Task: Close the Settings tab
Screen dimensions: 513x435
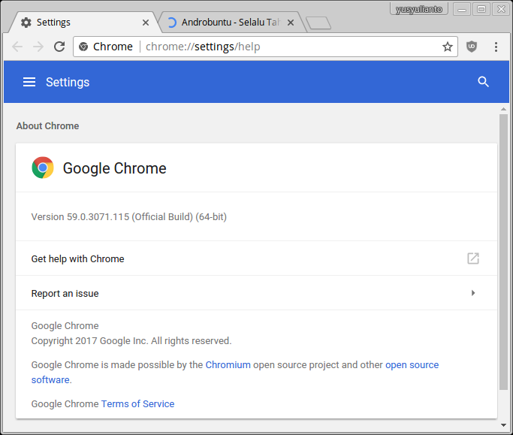Action: coord(146,23)
